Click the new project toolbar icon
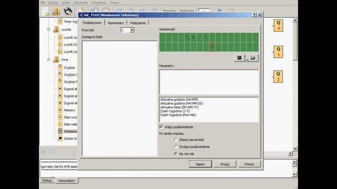This screenshot has width=337, height=189. point(45,11)
